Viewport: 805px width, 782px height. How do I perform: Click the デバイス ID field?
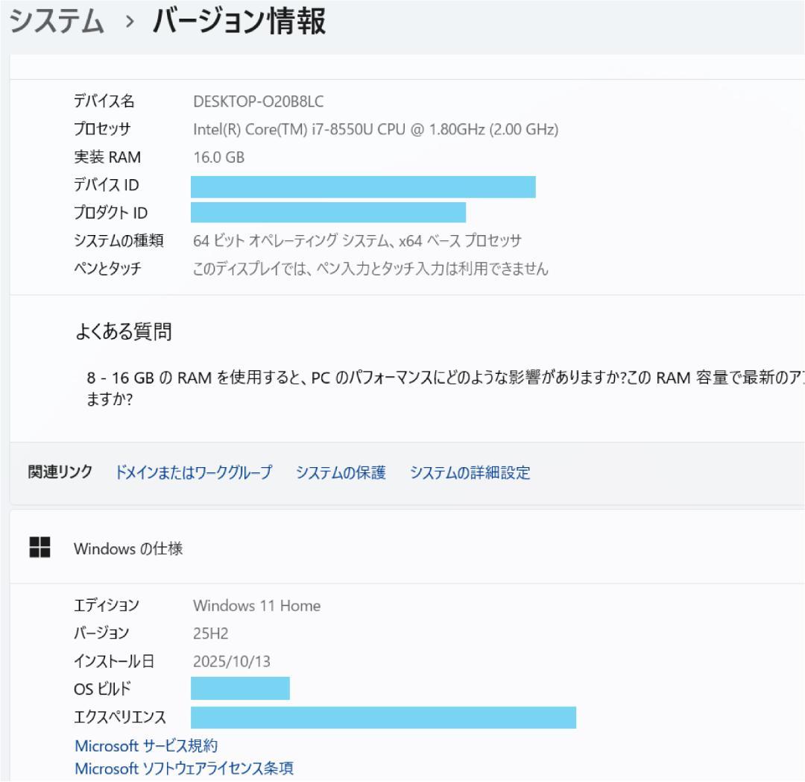(363, 187)
